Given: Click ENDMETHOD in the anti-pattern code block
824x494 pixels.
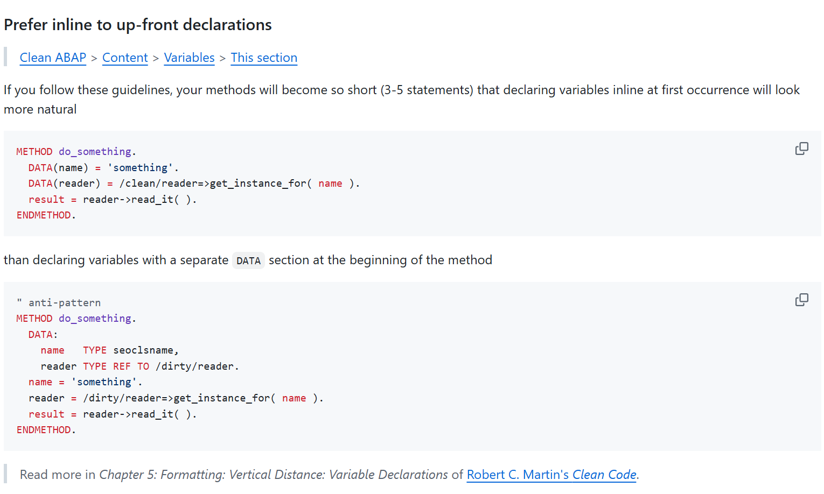Looking at the screenshot, I should tap(46, 430).
